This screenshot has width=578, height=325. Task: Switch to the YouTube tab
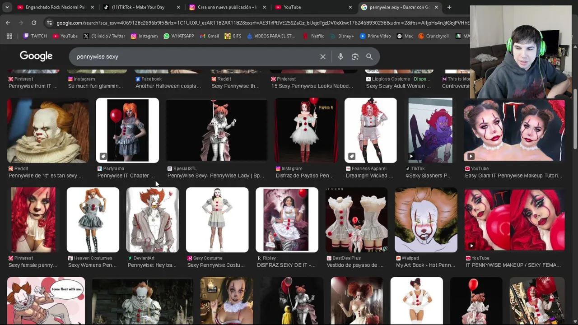(x=313, y=7)
